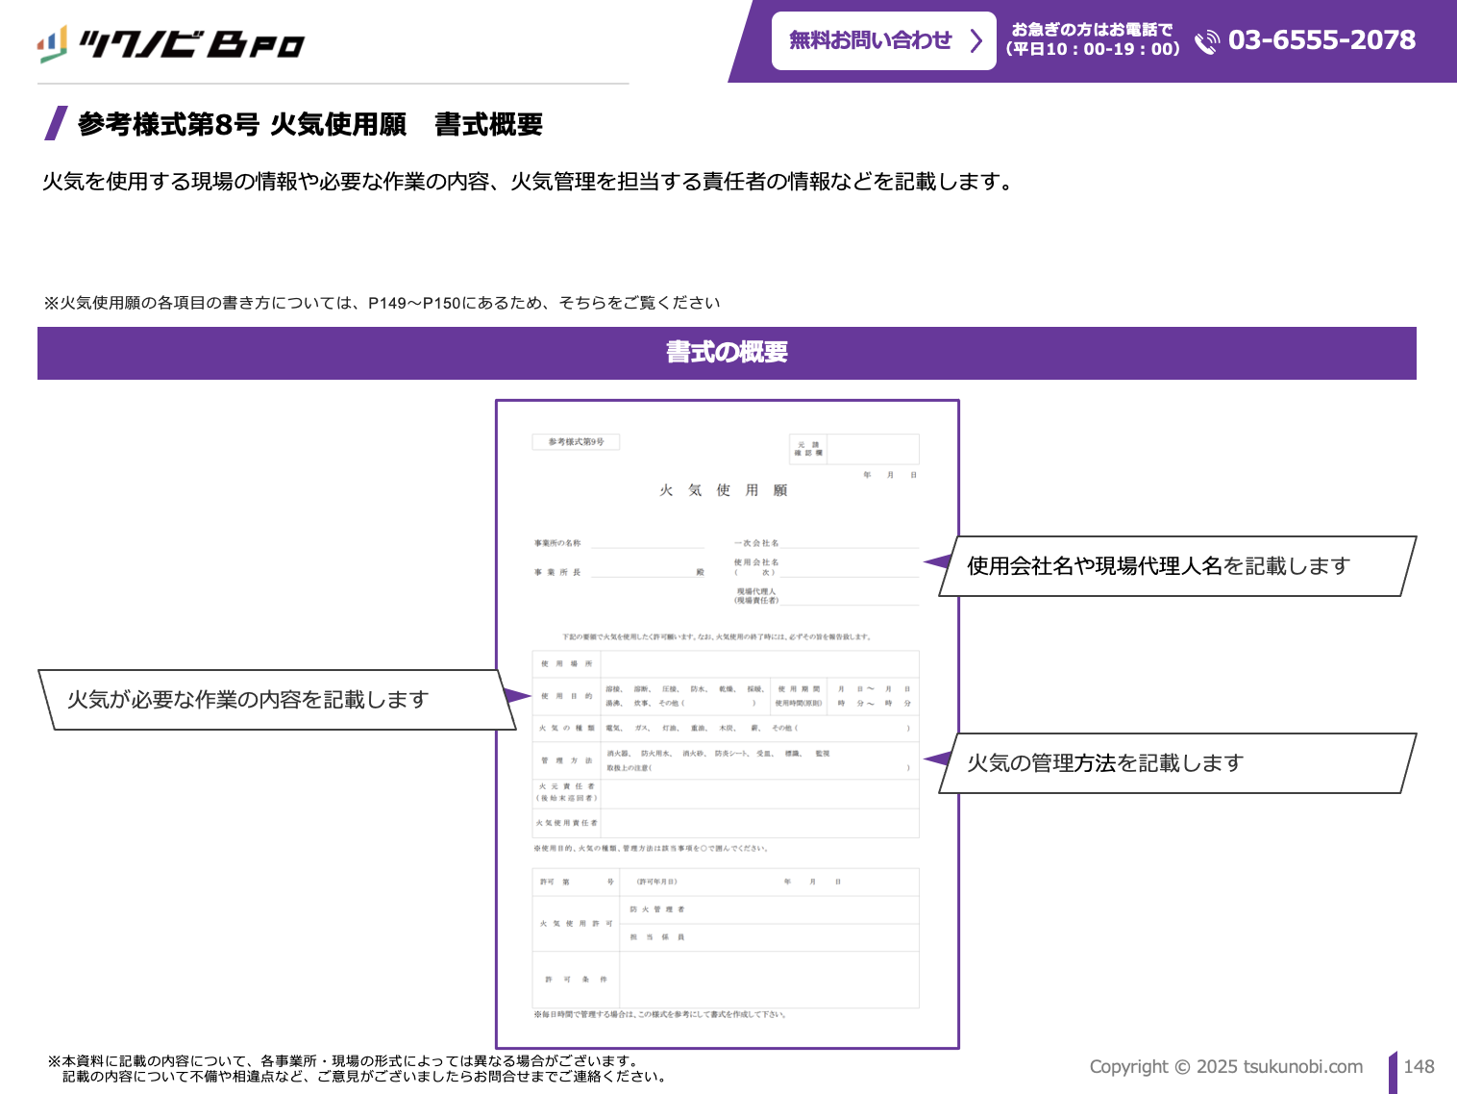
Task: Click the phone number 03-6555-2078
Action: coord(1321,40)
